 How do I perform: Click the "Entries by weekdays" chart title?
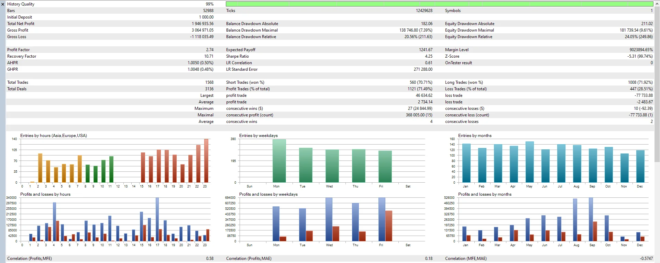[x=258, y=136]
